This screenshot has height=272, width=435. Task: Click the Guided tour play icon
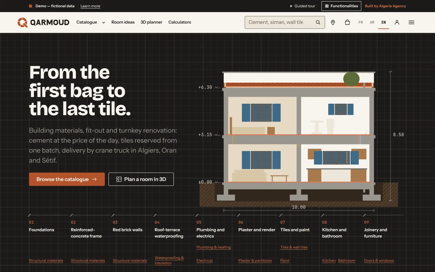pos(291,6)
